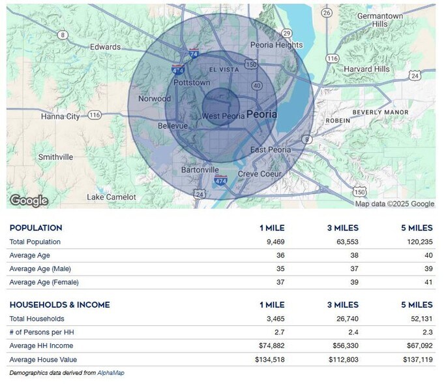Click Route 24 shield near Harvard Hills
446x384 pixels.
(x=415, y=76)
